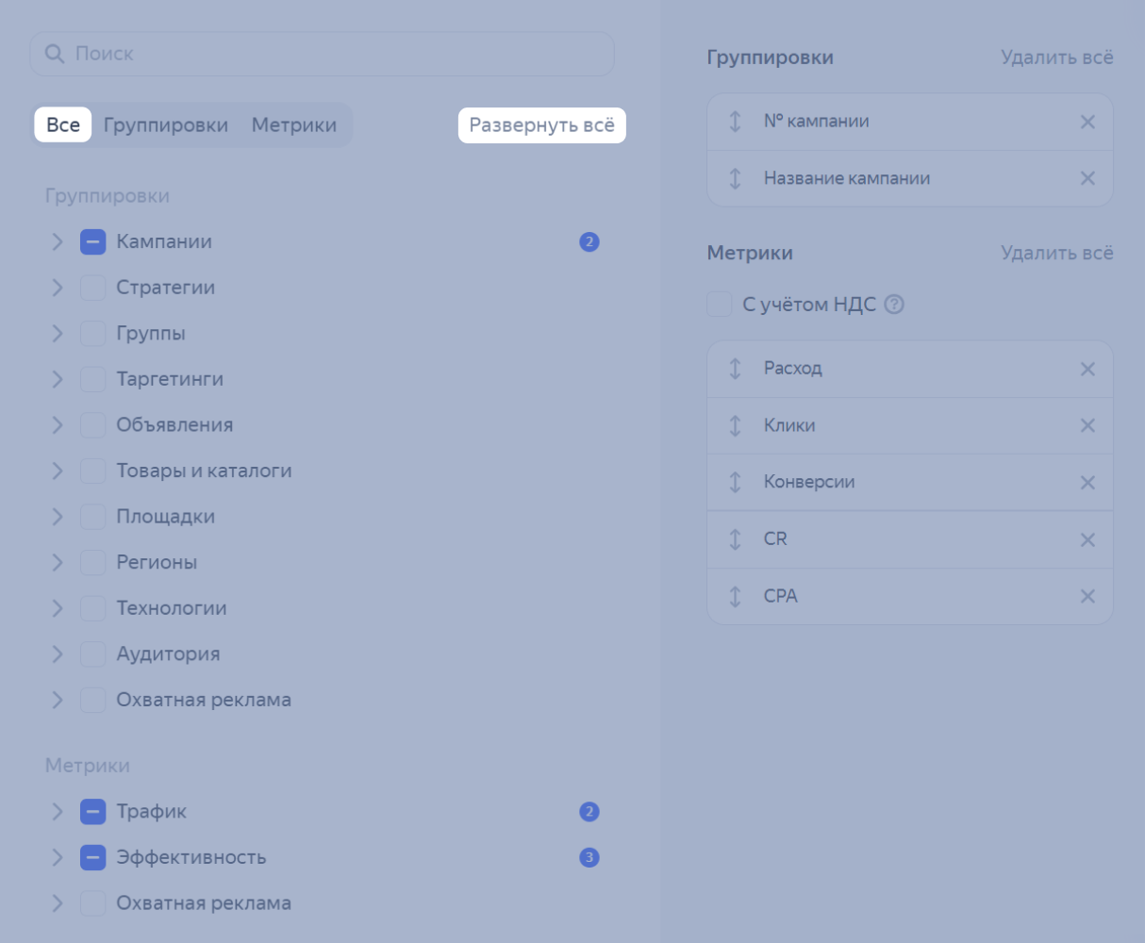
Task: Switch to the Метрики tab
Action: click(x=293, y=125)
